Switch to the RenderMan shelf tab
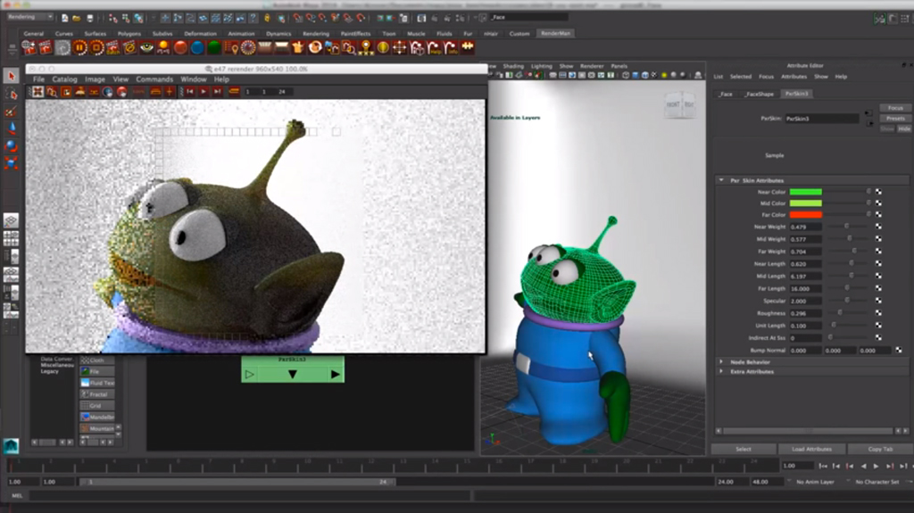Image resolution: width=914 pixels, height=513 pixels. [555, 34]
